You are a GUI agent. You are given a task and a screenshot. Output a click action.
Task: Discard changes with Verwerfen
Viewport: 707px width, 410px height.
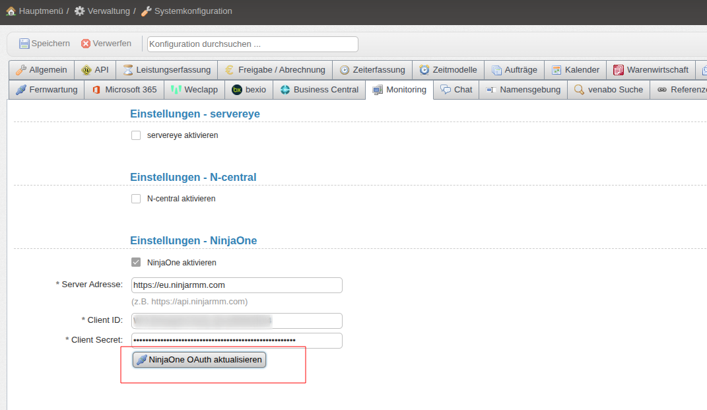coord(106,44)
